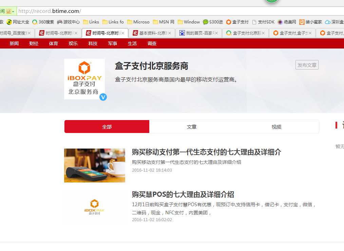Open the 绝美网 bookmark
The height and width of the screenshot is (251, 344).
pyautogui.click(x=287, y=22)
